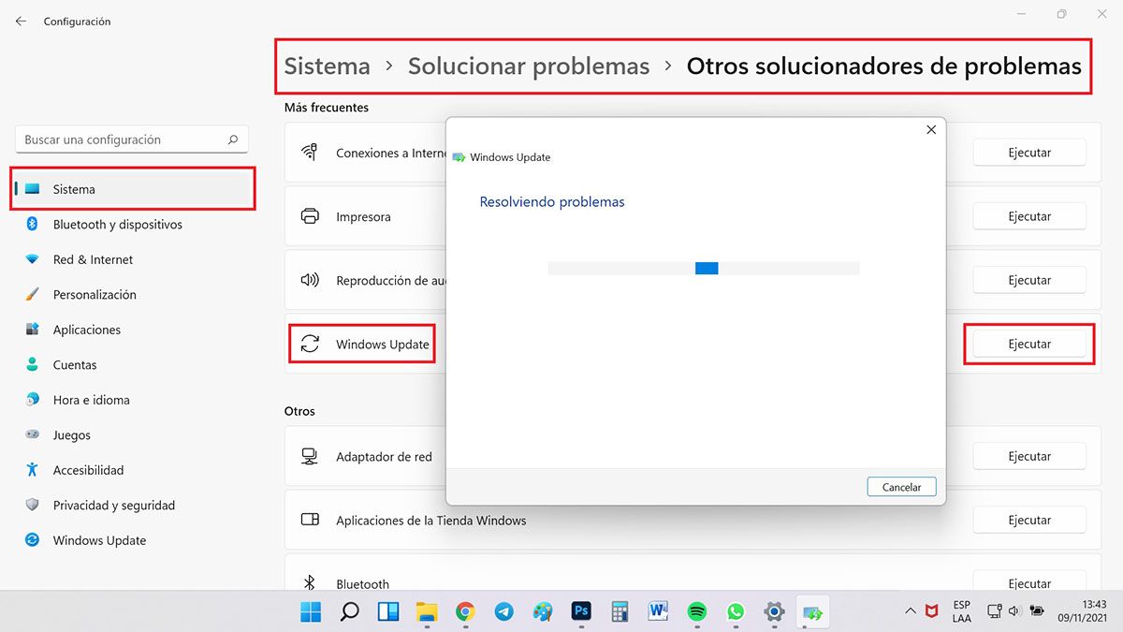Click into Buscar una configuración search box
Viewport: 1123px width, 632px height.
[132, 140]
